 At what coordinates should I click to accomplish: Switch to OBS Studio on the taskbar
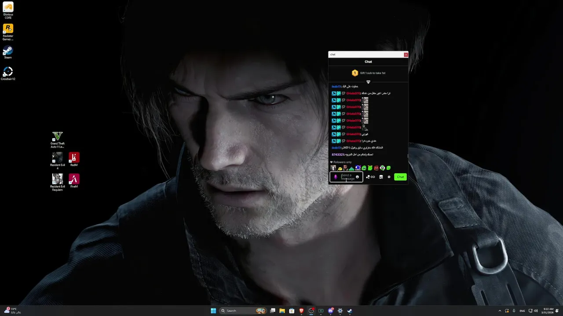(311, 311)
